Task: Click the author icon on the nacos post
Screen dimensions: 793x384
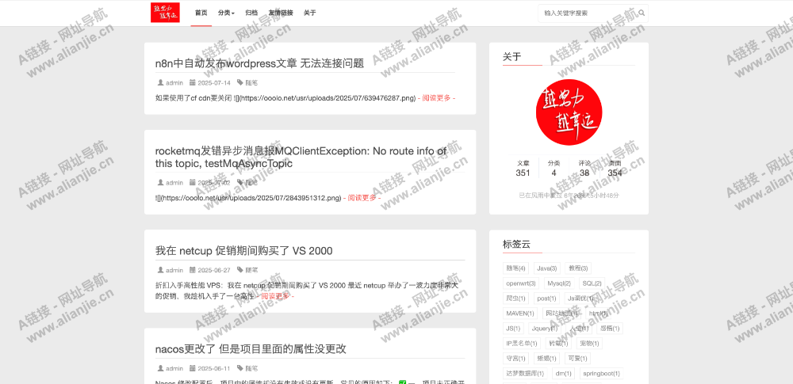Action: (x=161, y=368)
